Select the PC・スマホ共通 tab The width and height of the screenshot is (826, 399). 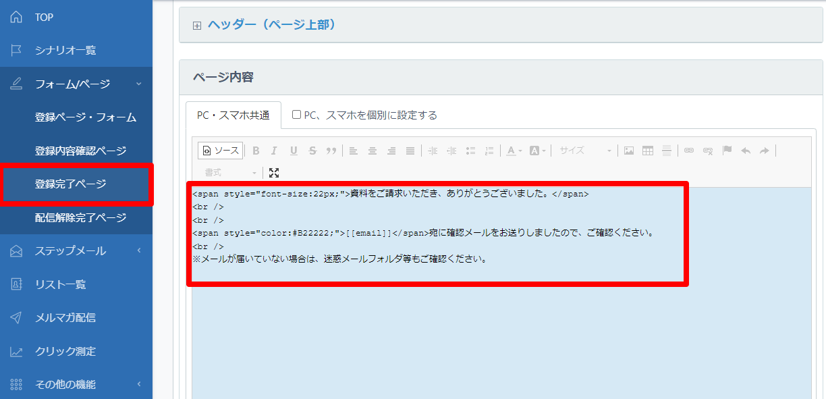233,115
